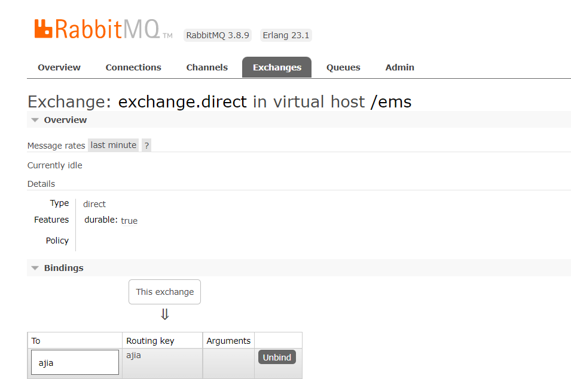Collapse the Overview section triangle
Viewport: 571px width, 379px height.
pyautogui.click(x=35, y=120)
